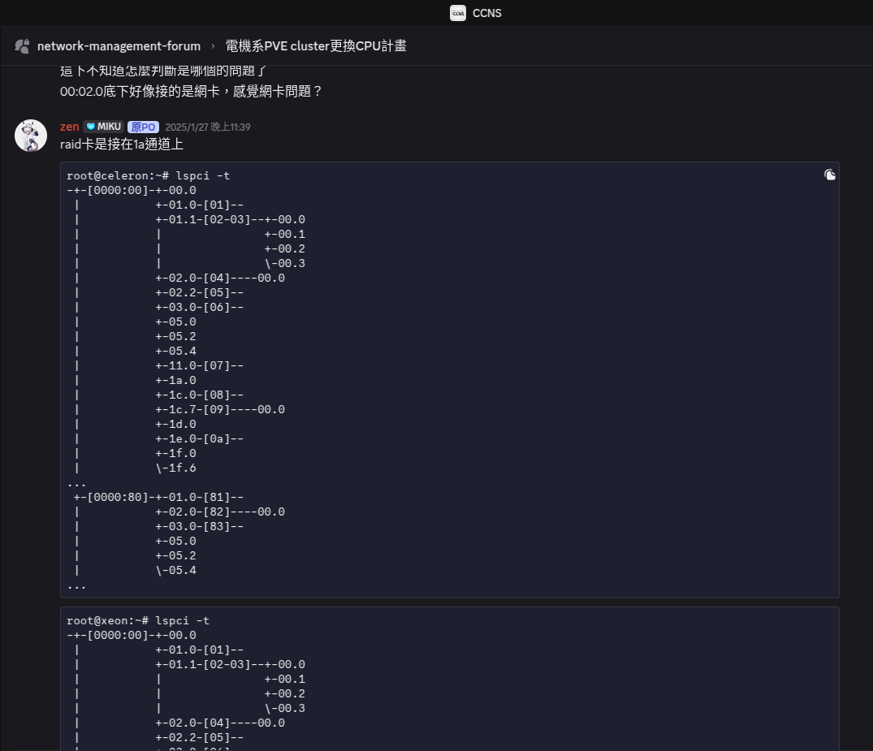
Task: Click the 00:02.0 網卡問題 message line
Action: point(191,92)
